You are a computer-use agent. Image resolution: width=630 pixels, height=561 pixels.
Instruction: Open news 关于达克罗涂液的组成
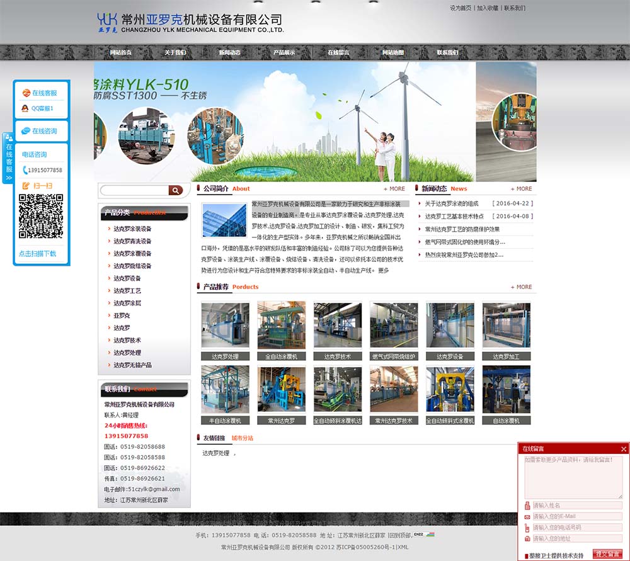(452, 203)
